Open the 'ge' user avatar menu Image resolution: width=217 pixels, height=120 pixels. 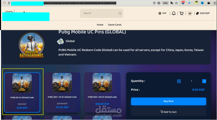point(190,13)
